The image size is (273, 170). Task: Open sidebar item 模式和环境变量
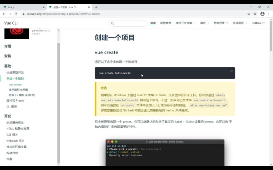pyautogui.click(x=16, y=147)
